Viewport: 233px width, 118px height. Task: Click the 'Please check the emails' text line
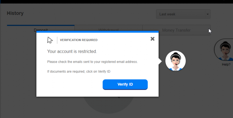pos(93,62)
